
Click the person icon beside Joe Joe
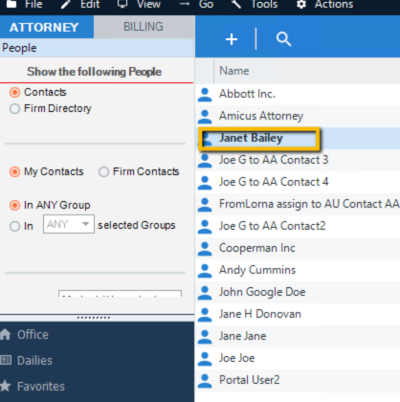(205, 359)
